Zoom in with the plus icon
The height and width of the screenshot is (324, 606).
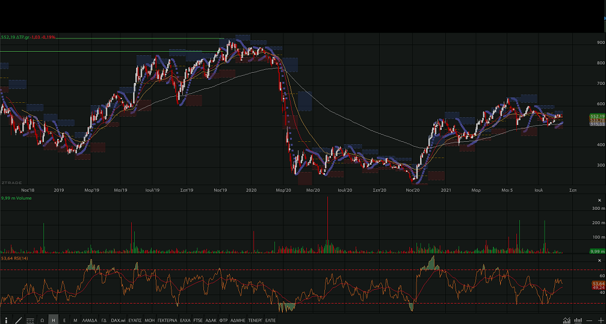600,320
